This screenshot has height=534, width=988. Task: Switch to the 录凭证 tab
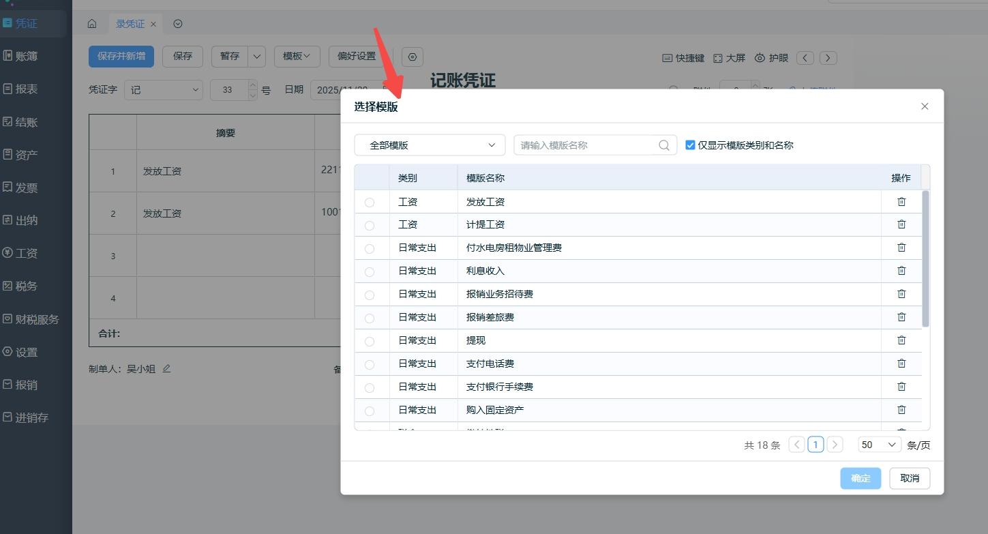tap(130, 24)
